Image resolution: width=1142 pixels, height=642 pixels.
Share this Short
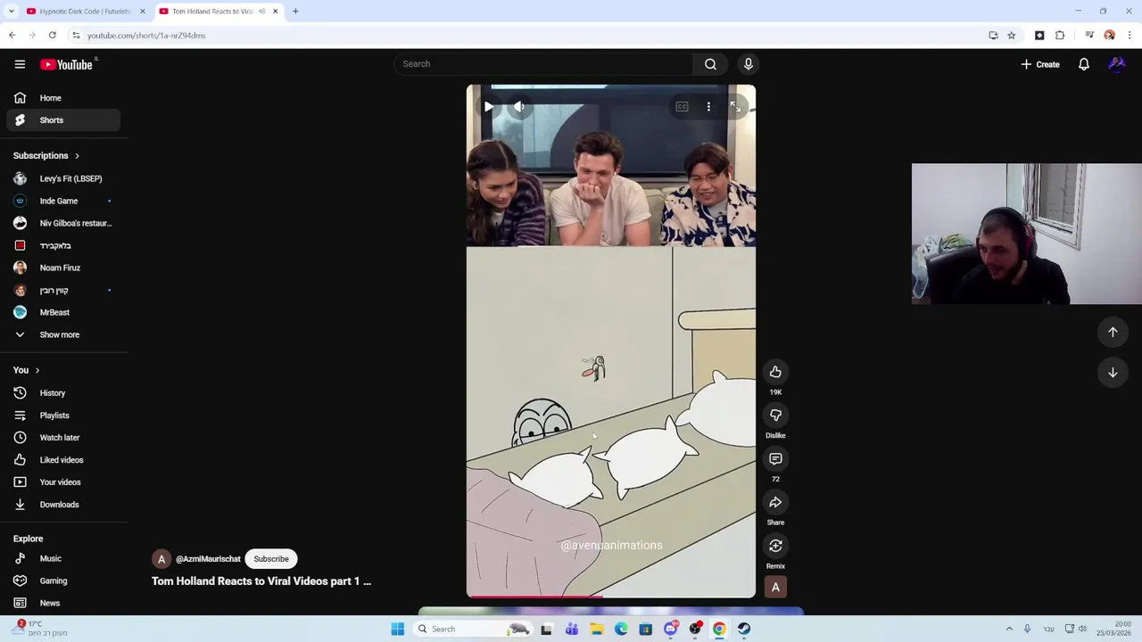775,503
